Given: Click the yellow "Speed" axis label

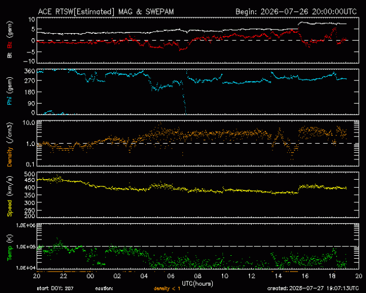Looking at the screenshot, I should 10,208.
